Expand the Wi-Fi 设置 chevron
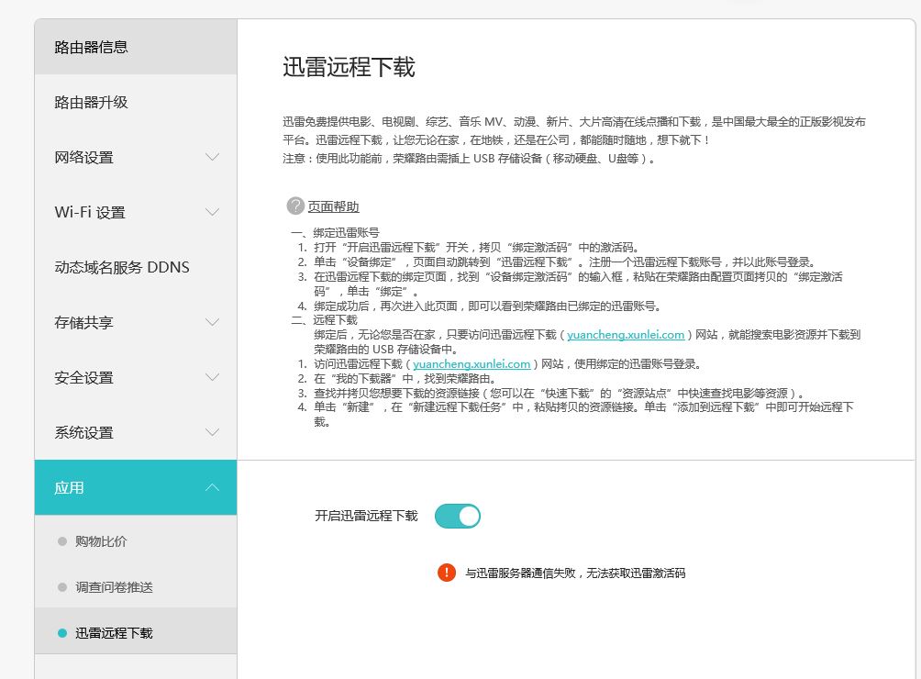Image resolution: width=921 pixels, height=679 pixels. (x=212, y=212)
